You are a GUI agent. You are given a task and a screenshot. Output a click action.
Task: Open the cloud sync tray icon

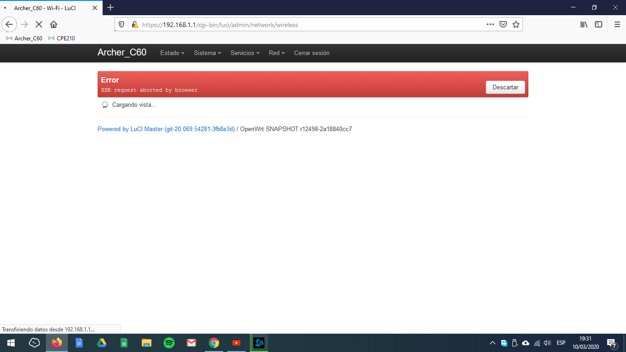(526, 343)
